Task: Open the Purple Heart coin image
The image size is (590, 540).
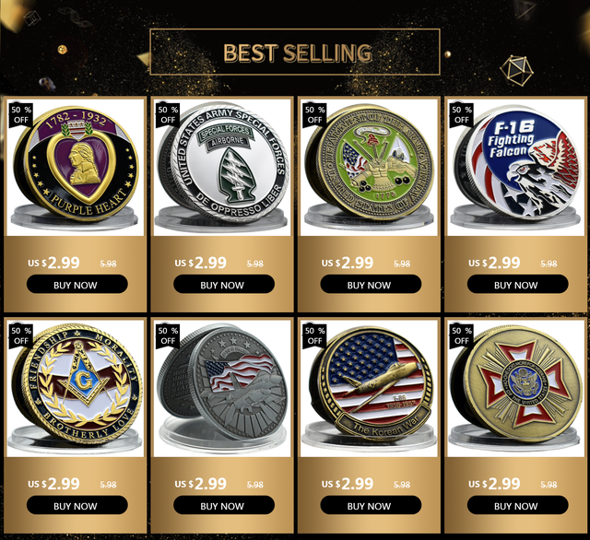Action: (75, 168)
